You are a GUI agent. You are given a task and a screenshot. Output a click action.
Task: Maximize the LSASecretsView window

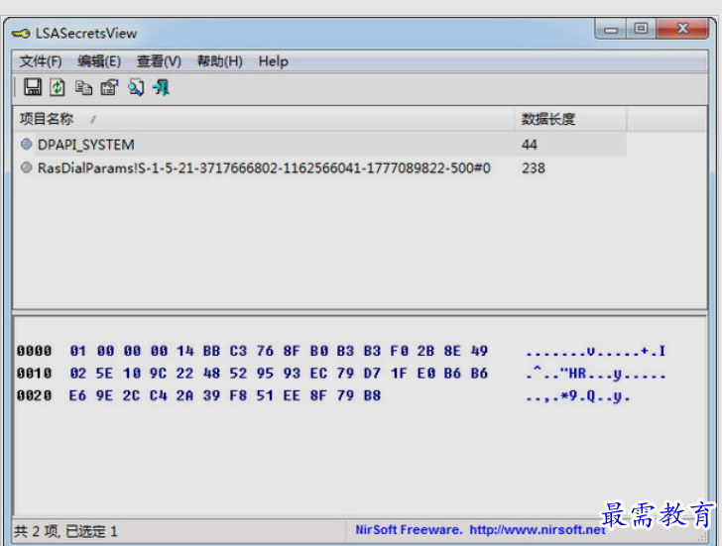[641, 29]
